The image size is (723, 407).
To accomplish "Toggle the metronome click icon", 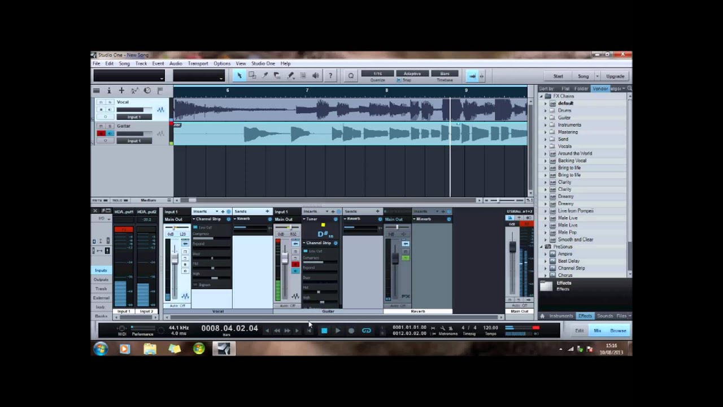I will 451,327.
